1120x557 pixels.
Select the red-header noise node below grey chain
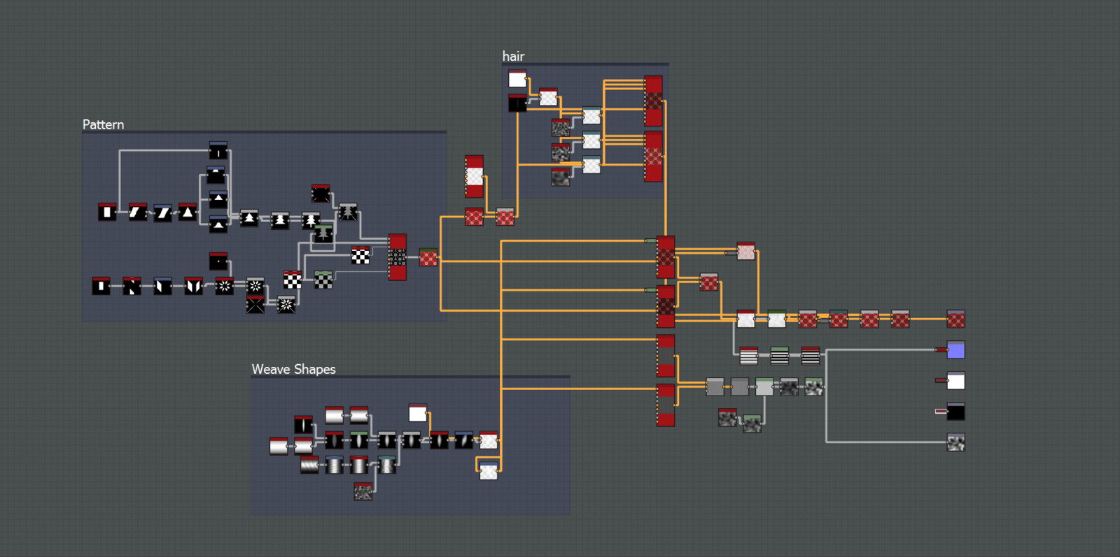coord(727,417)
